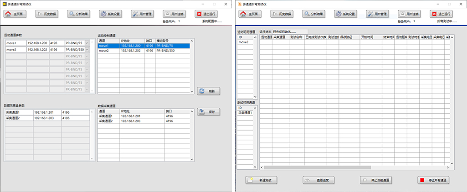Click the 新建测试 button
The height and width of the screenshot is (192, 467).
point(262,180)
